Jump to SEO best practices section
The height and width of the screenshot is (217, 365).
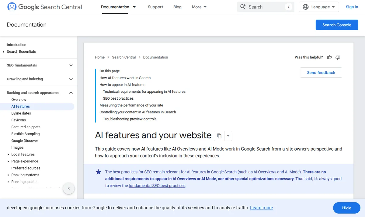118,98
